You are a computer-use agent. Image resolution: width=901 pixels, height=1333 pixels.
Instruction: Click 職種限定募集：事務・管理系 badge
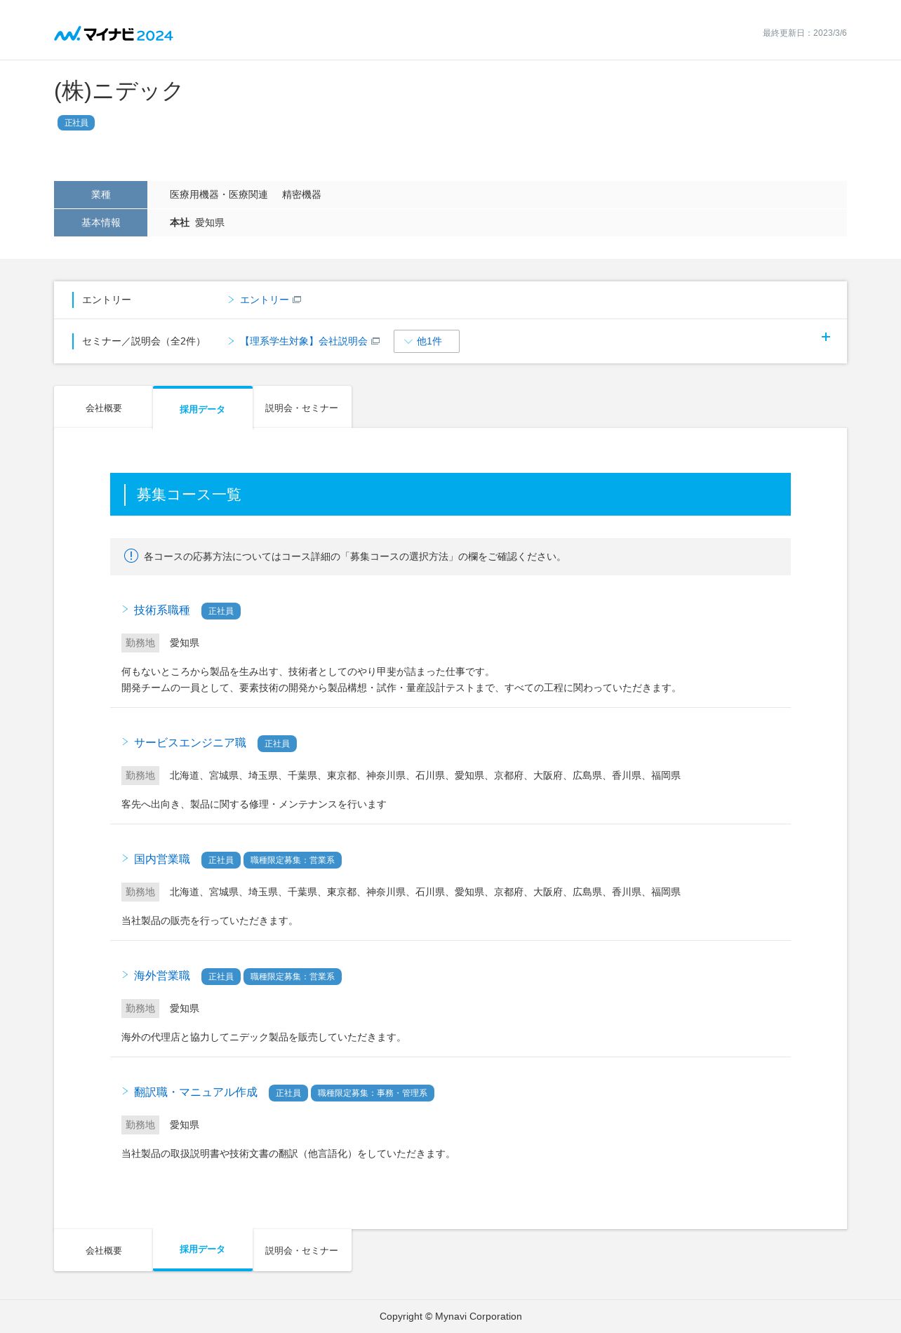pyautogui.click(x=373, y=1093)
